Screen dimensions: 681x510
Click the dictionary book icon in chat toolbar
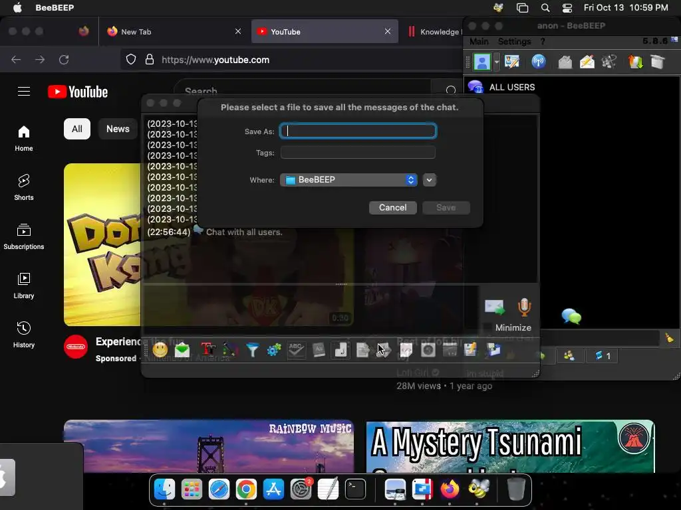click(x=319, y=349)
